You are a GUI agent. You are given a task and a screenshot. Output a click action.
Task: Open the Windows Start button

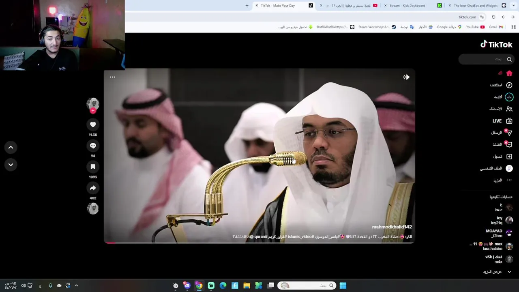point(343,286)
